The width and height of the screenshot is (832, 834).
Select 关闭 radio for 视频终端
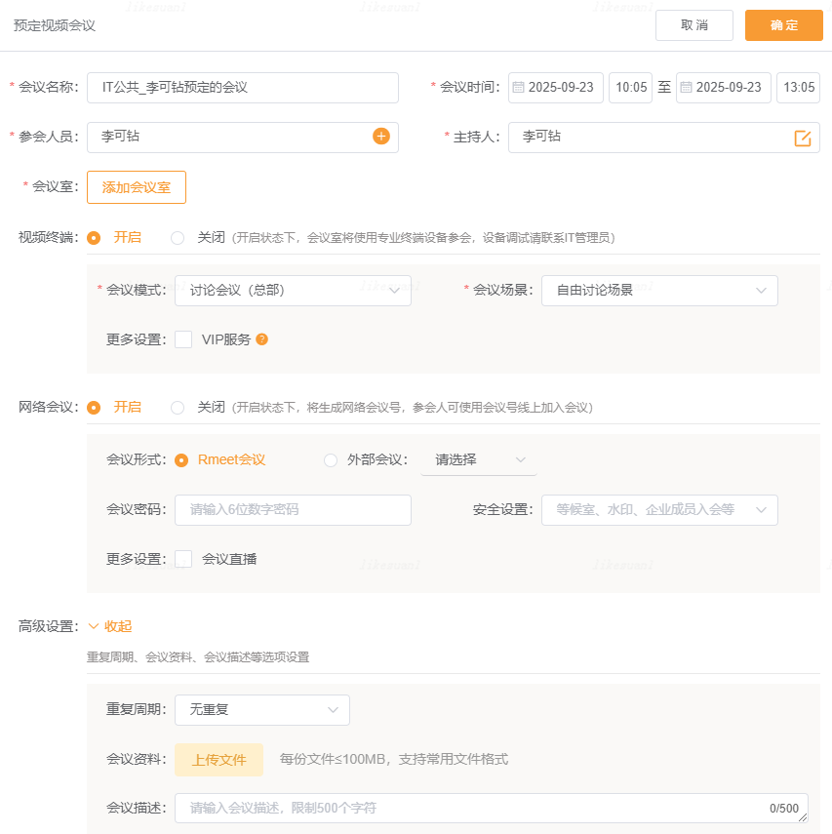point(178,237)
